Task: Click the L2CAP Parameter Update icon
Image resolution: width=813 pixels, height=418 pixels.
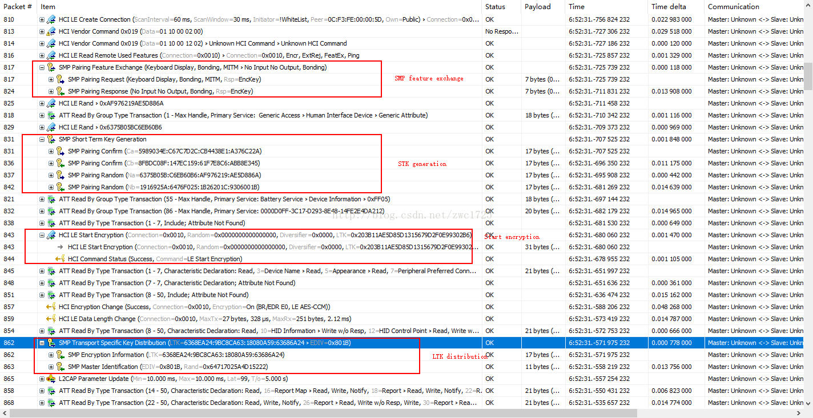Action: (51, 379)
